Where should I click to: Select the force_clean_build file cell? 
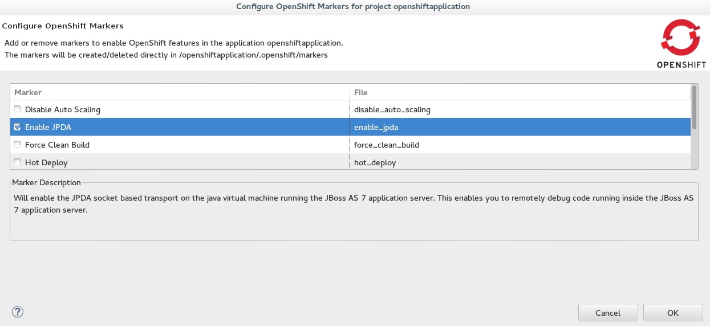[x=387, y=145]
